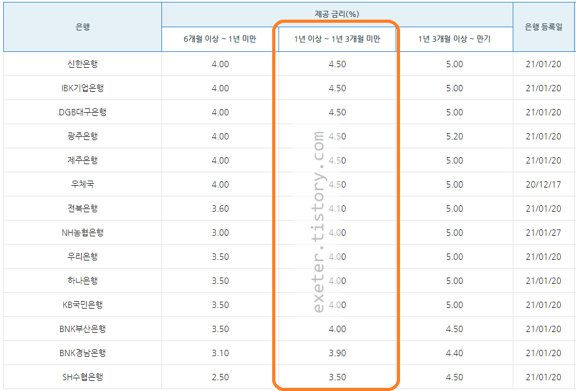Screen dimensions: 576x391
Task: Click SH수협은행's 2.50 rate cell
Action: pyautogui.click(x=220, y=377)
